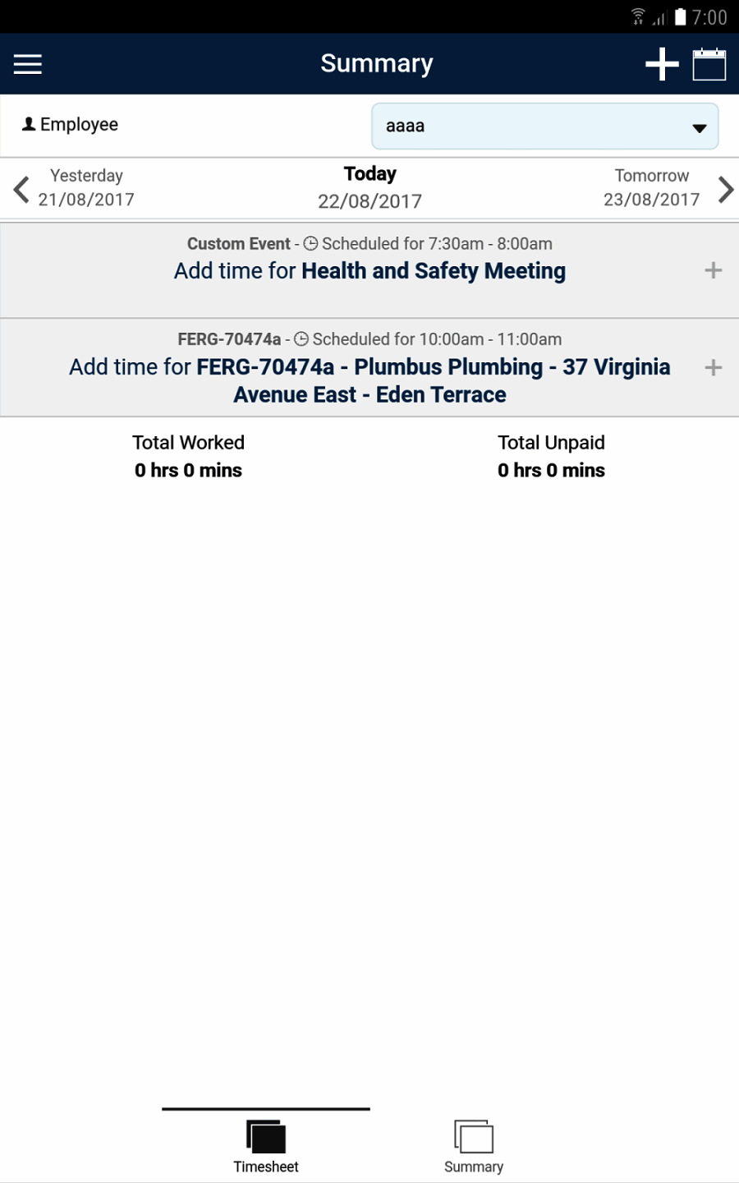The width and height of the screenshot is (739, 1183).
Task: Tap the Summary stacked pages icon
Action: pos(474,1137)
